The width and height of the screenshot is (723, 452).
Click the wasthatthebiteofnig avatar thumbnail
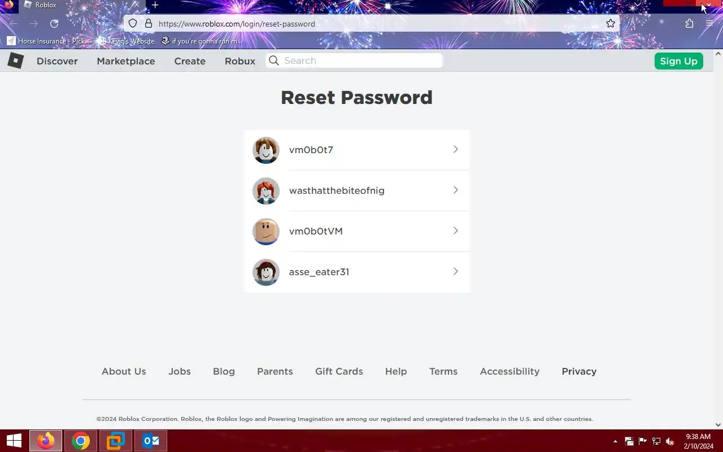coord(266,190)
